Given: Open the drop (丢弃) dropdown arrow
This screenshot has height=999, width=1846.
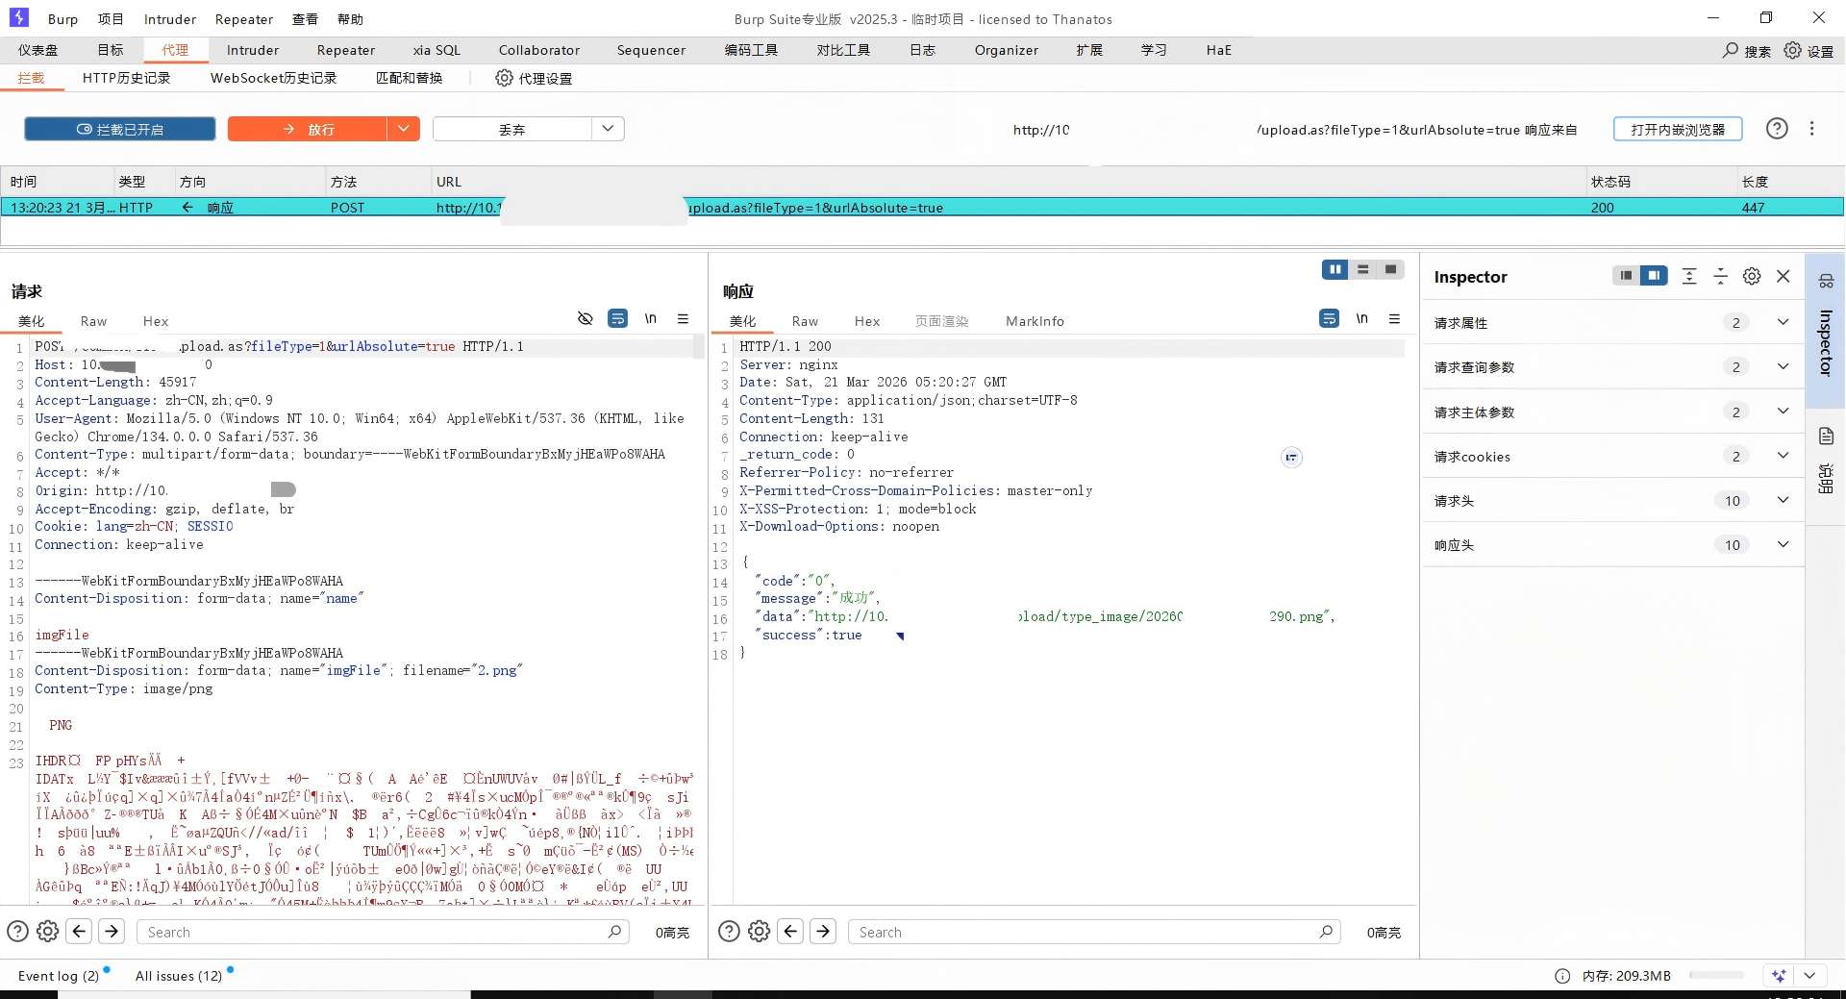Looking at the screenshot, I should [x=608, y=129].
